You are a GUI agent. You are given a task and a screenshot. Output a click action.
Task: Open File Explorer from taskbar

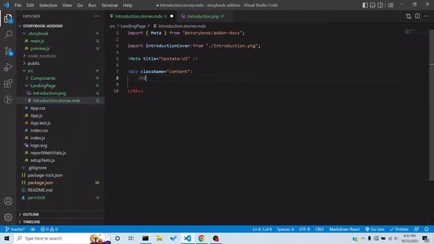(x=159, y=238)
